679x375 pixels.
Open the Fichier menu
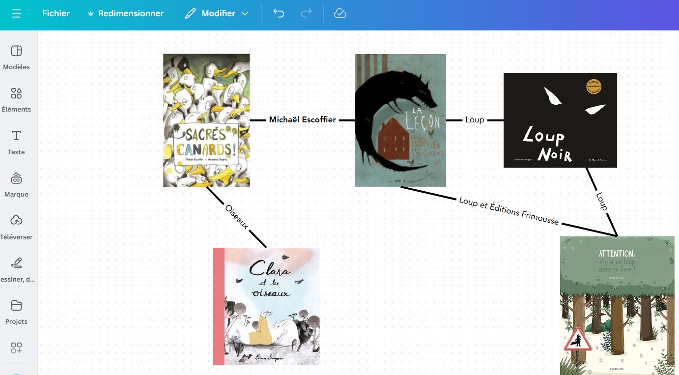(56, 14)
